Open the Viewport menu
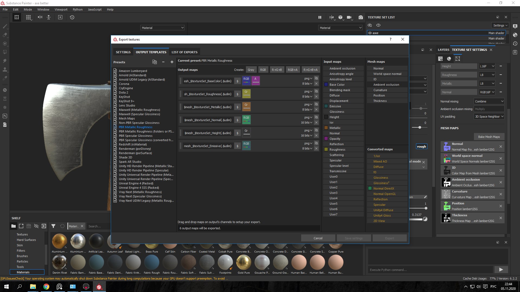The height and width of the screenshot is (292, 520). coord(61,9)
